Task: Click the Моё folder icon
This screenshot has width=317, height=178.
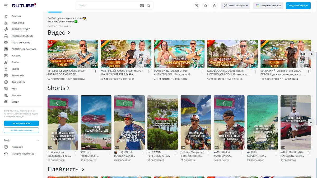Action: click(6, 89)
